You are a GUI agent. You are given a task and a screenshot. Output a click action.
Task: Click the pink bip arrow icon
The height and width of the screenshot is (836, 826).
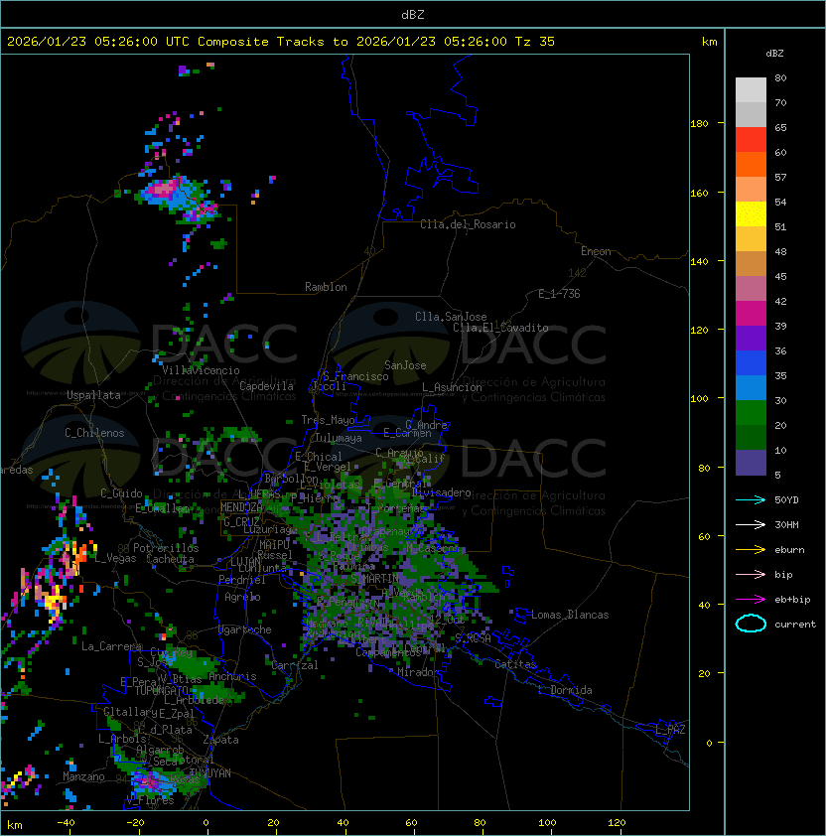point(751,575)
